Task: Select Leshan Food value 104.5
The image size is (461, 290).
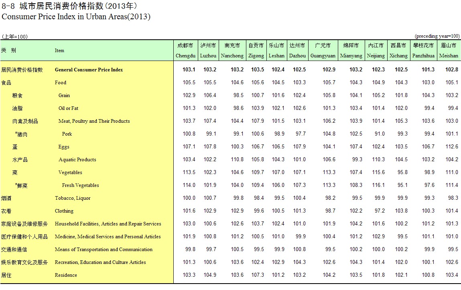Action: (278, 83)
